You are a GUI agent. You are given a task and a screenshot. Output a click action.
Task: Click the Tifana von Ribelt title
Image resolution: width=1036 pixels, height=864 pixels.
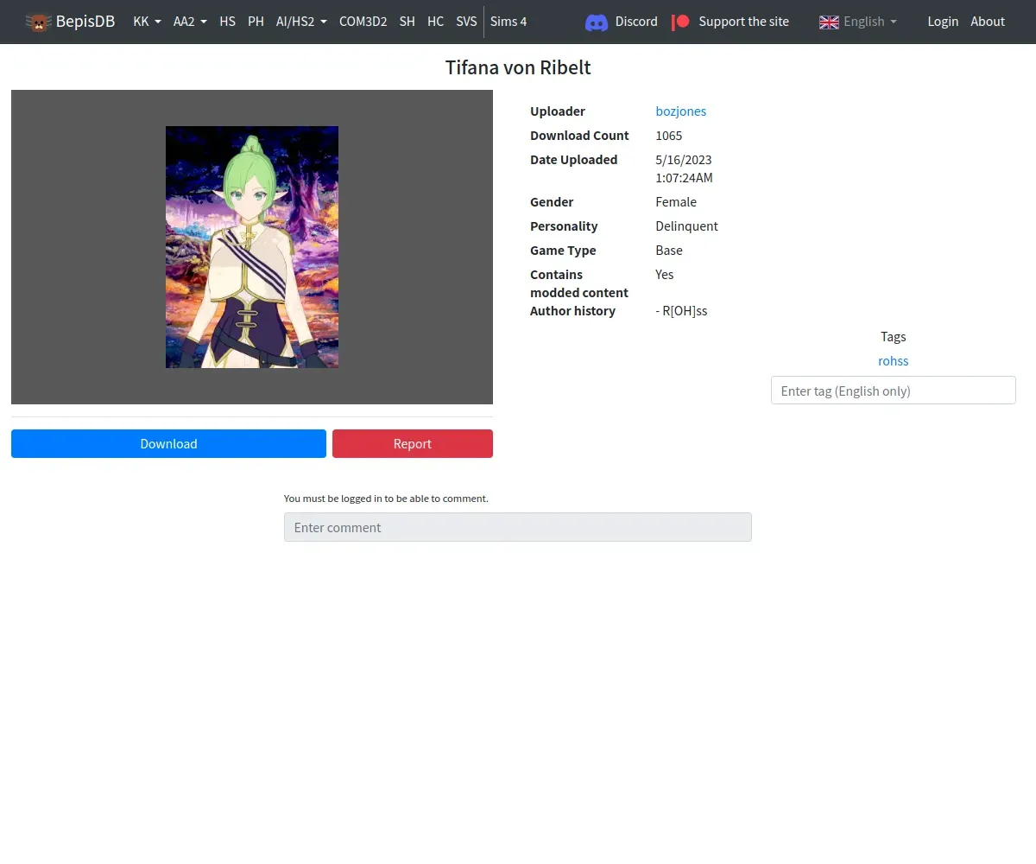pyautogui.click(x=518, y=68)
